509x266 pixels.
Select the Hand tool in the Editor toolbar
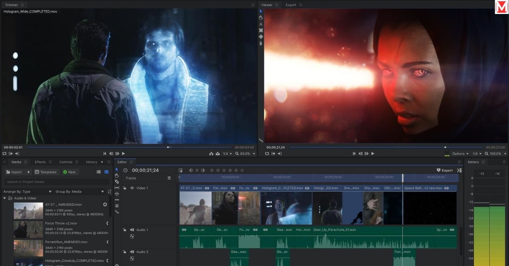point(117,176)
